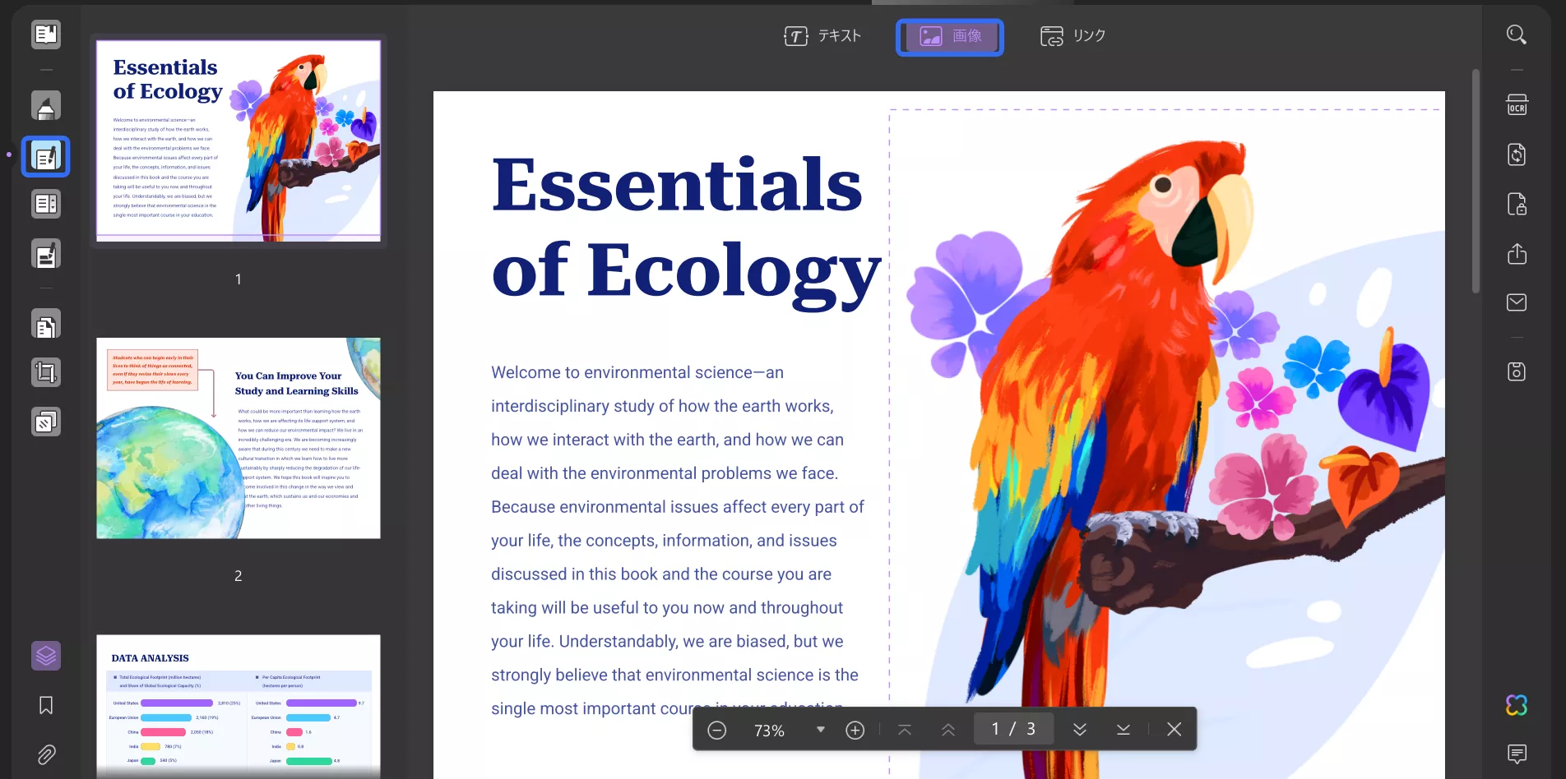Screen dimensions: 1566x779
Task: Open the Search magnifier
Action: click(x=1517, y=35)
